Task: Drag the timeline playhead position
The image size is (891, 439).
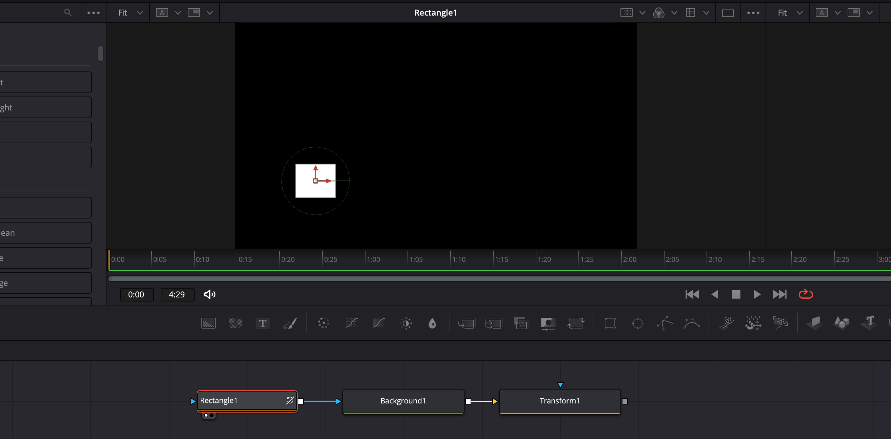Action: click(x=108, y=260)
